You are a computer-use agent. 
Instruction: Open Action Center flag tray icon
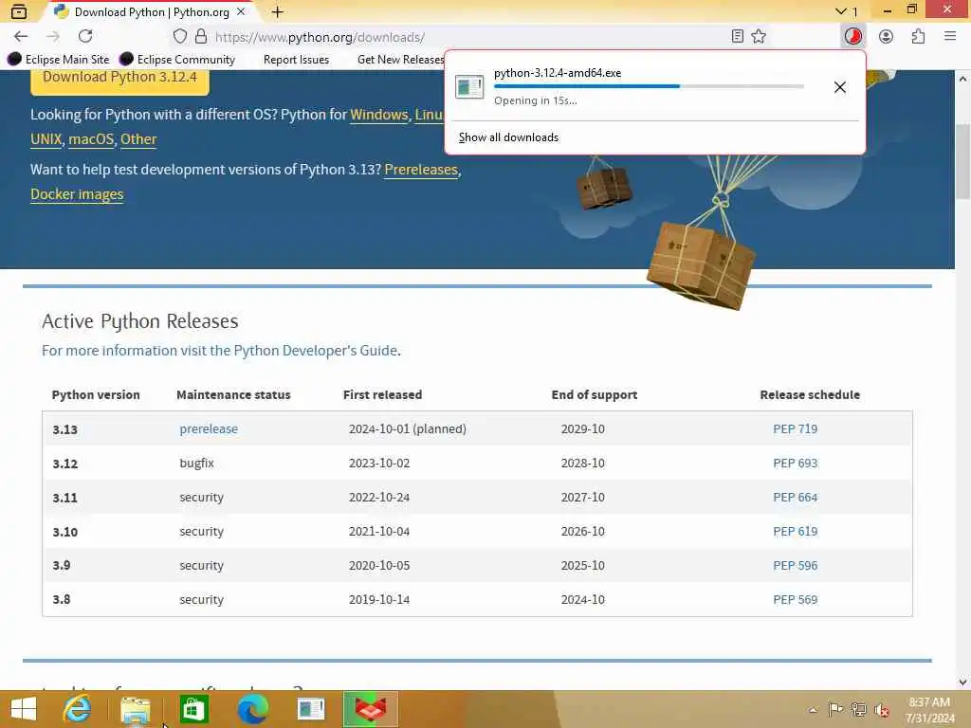(835, 709)
